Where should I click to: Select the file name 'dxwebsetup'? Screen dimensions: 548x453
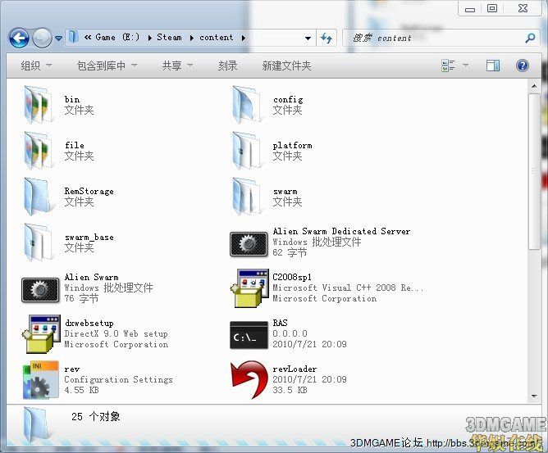[89, 324]
